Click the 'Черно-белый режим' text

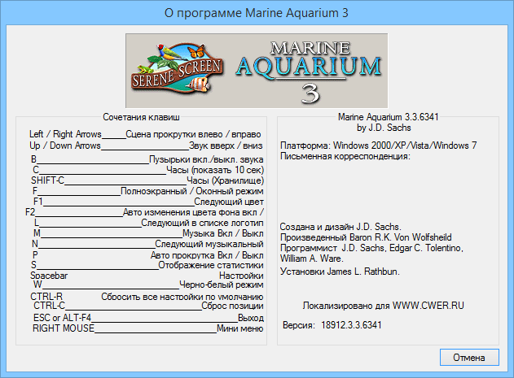(222, 285)
